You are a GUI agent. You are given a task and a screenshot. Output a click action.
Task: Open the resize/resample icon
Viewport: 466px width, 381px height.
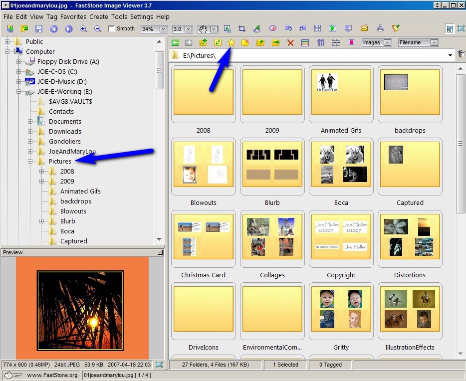(x=228, y=28)
